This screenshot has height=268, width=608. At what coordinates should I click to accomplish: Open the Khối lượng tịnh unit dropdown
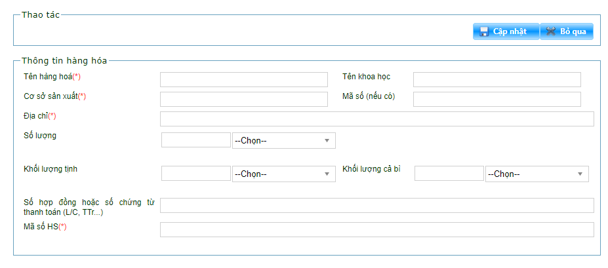tap(283, 174)
